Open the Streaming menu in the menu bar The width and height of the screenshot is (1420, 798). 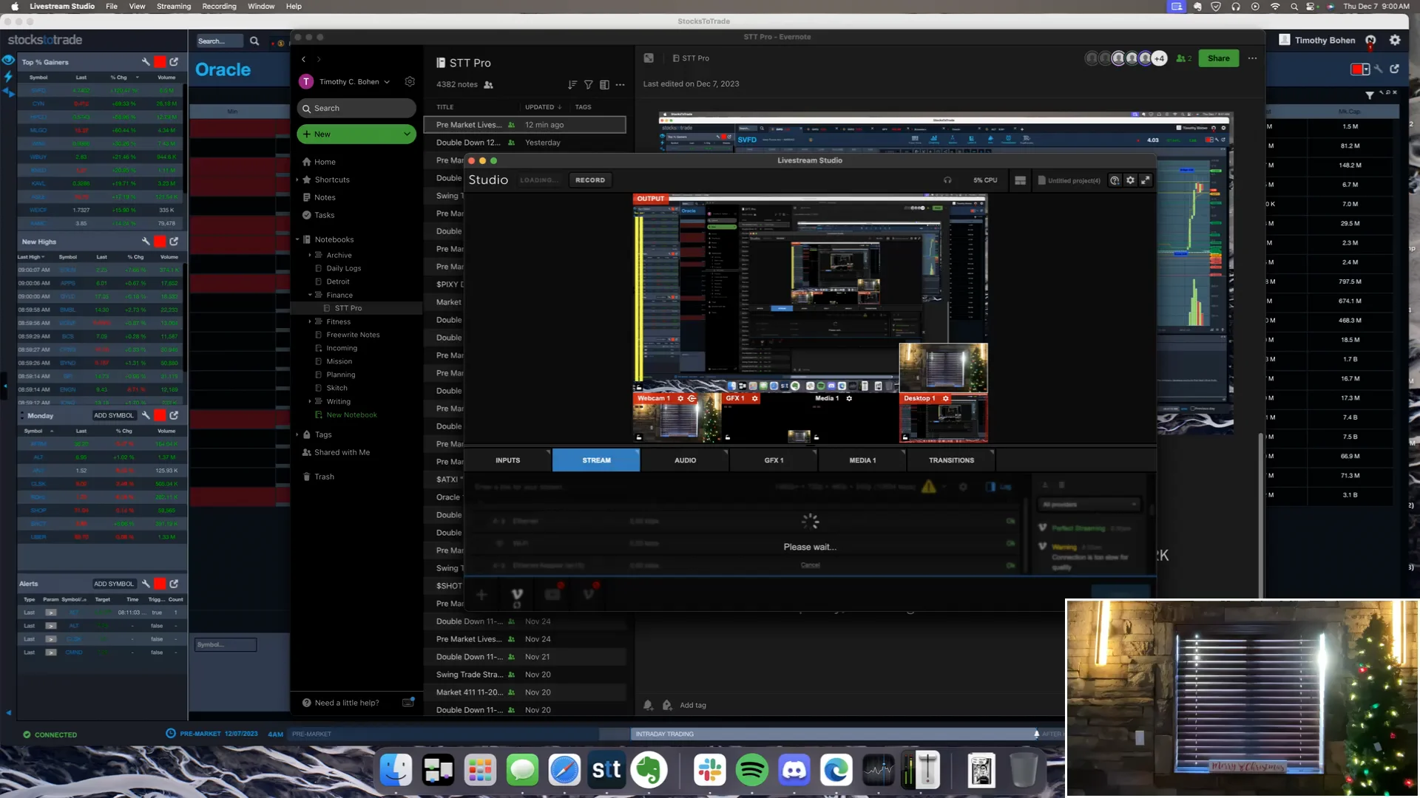(x=174, y=6)
